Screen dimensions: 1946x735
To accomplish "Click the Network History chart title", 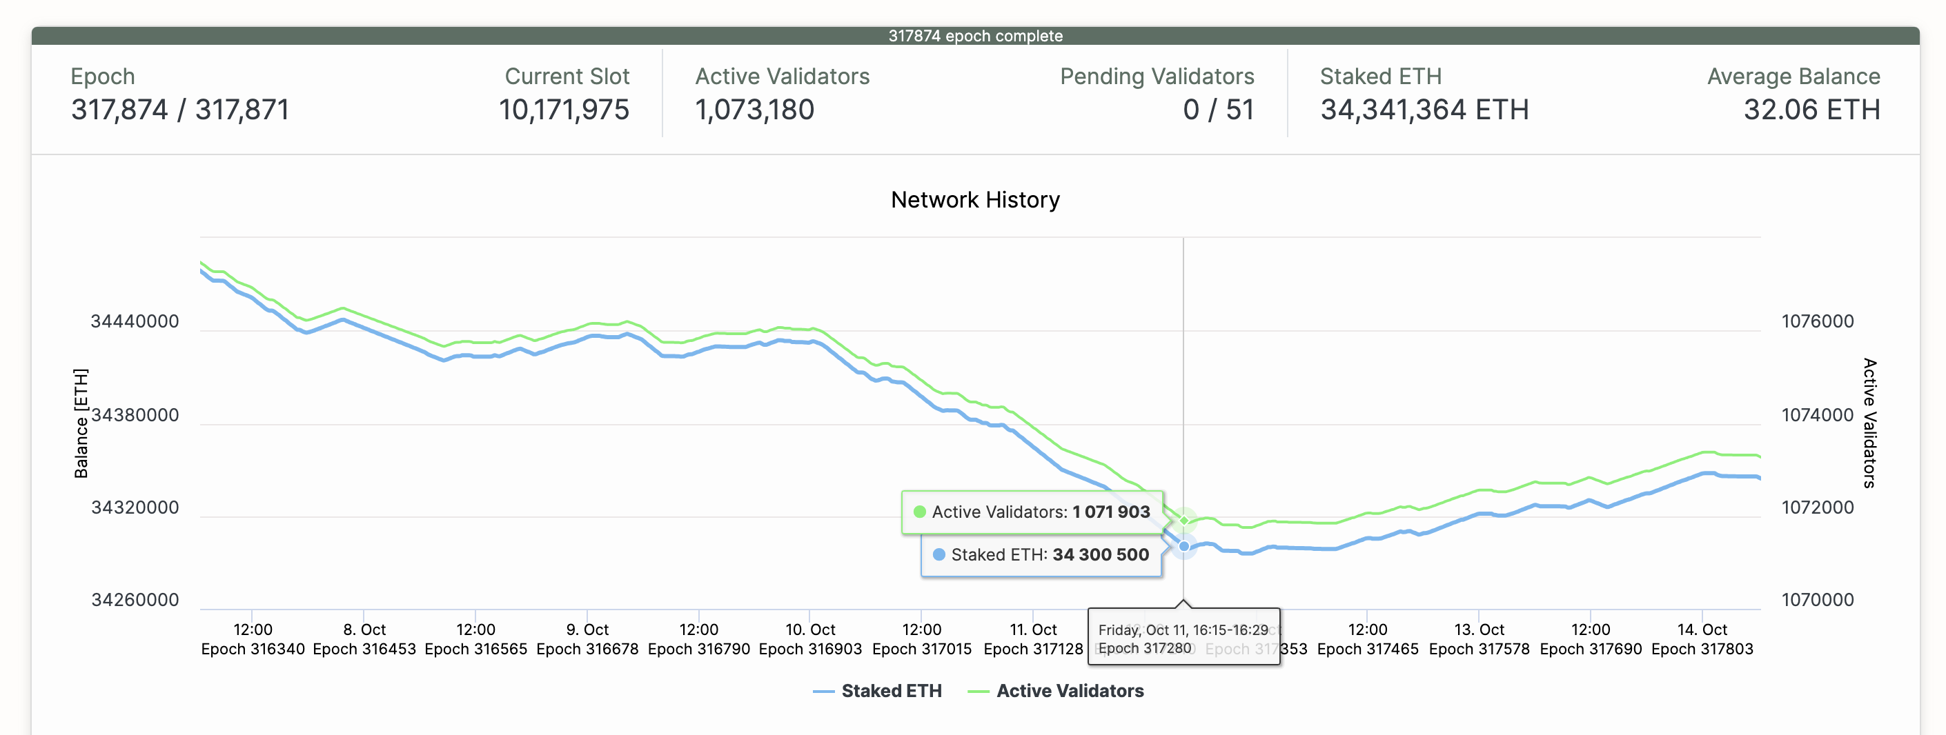I will click(975, 200).
